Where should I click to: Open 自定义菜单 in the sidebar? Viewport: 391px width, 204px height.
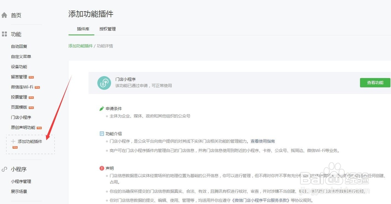click(x=21, y=57)
